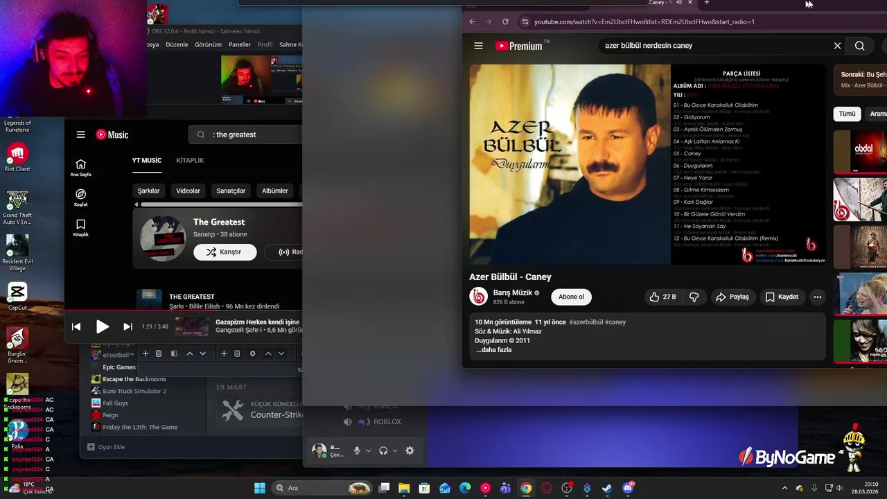The height and width of the screenshot is (499, 887).
Task: Reload the YouTube page in Chrome
Action: tap(505, 21)
